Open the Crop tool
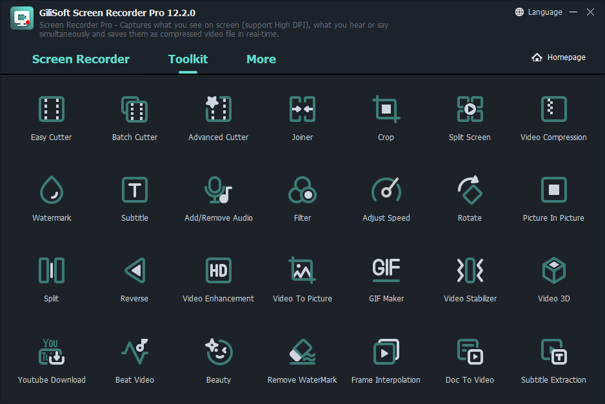The height and width of the screenshot is (404, 605). click(386, 116)
